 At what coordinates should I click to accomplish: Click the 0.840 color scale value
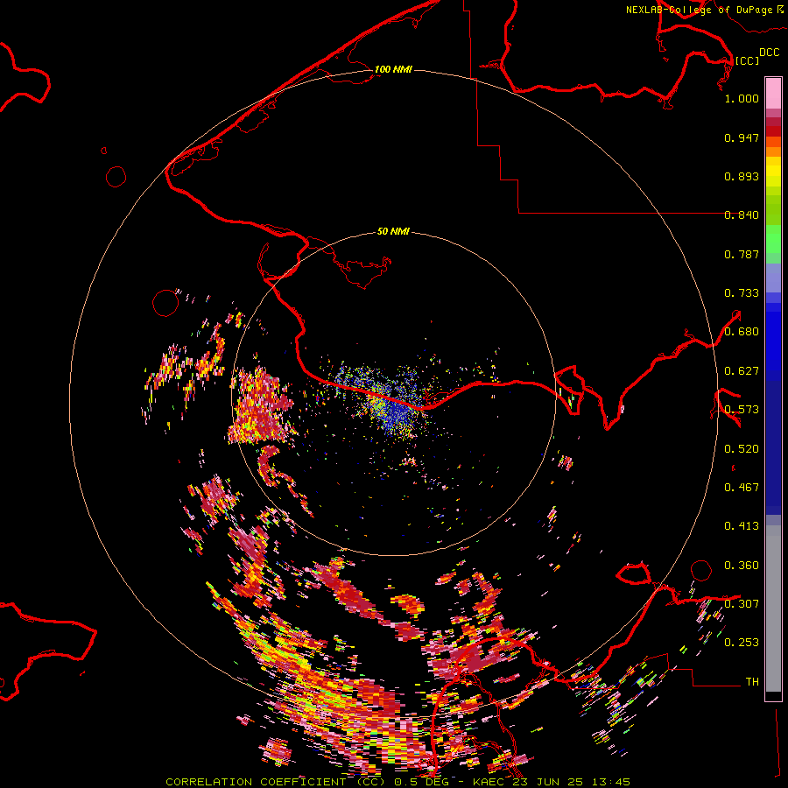click(x=742, y=215)
